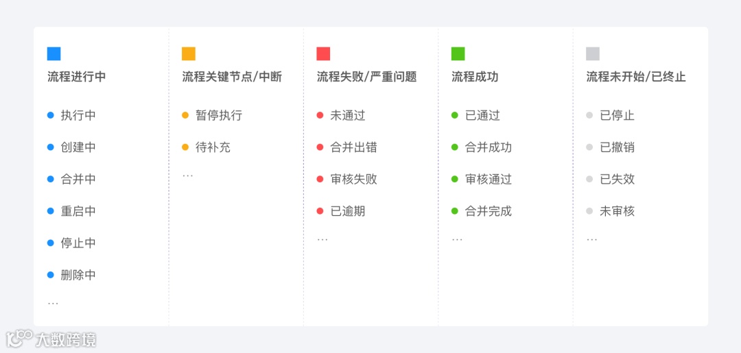The width and height of the screenshot is (741, 353).
Task: Click the red square swatch above 流程失败/严重问题
Action: tap(323, 53)
